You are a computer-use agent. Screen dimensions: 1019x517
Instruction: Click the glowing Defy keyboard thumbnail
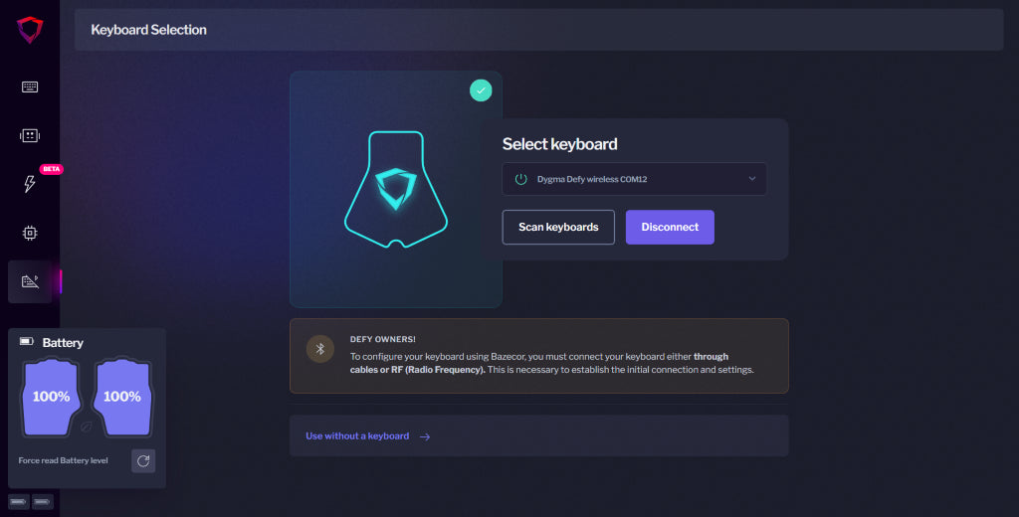[x=395, y=189]
